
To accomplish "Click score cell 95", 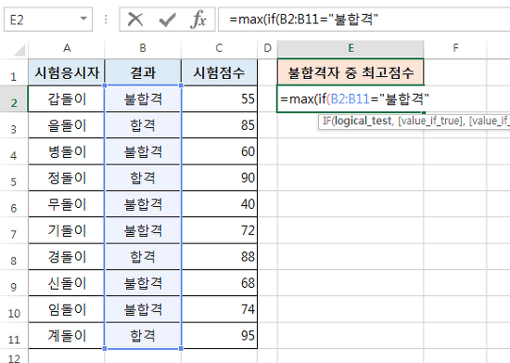I will 219,336.
